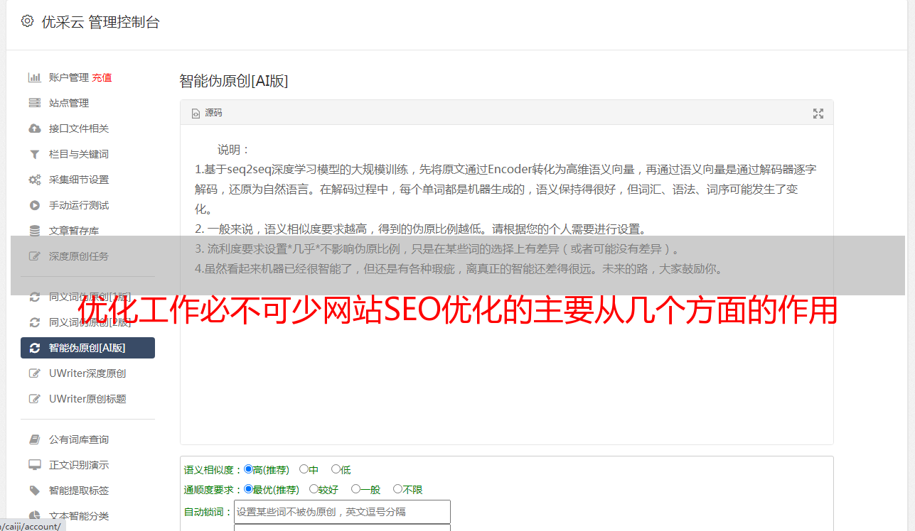The image size is (915, 531).
Task: Click the edit icon for UWriter深度原创
Action: tap(34, 373)
